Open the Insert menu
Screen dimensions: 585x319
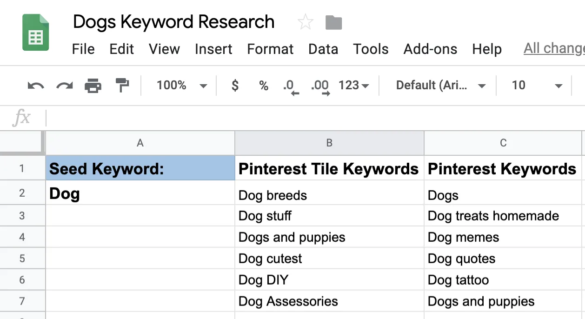[x=213, y=49]
